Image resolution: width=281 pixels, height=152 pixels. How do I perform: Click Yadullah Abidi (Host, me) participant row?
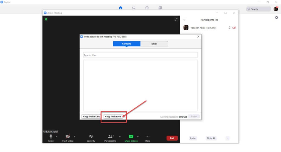(x=209, y=28)
